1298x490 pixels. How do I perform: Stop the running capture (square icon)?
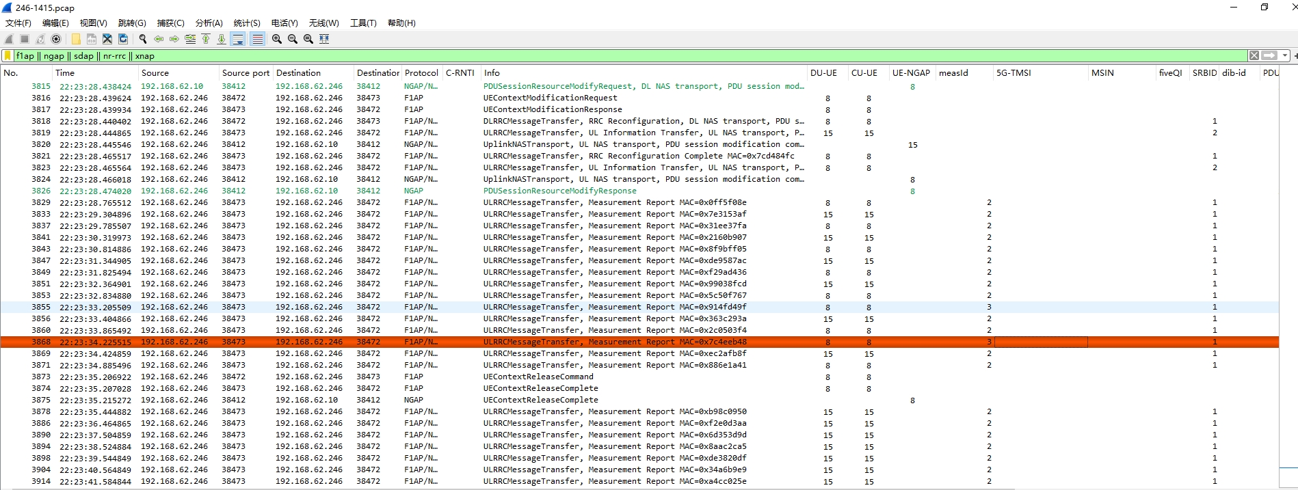(25, 39)
